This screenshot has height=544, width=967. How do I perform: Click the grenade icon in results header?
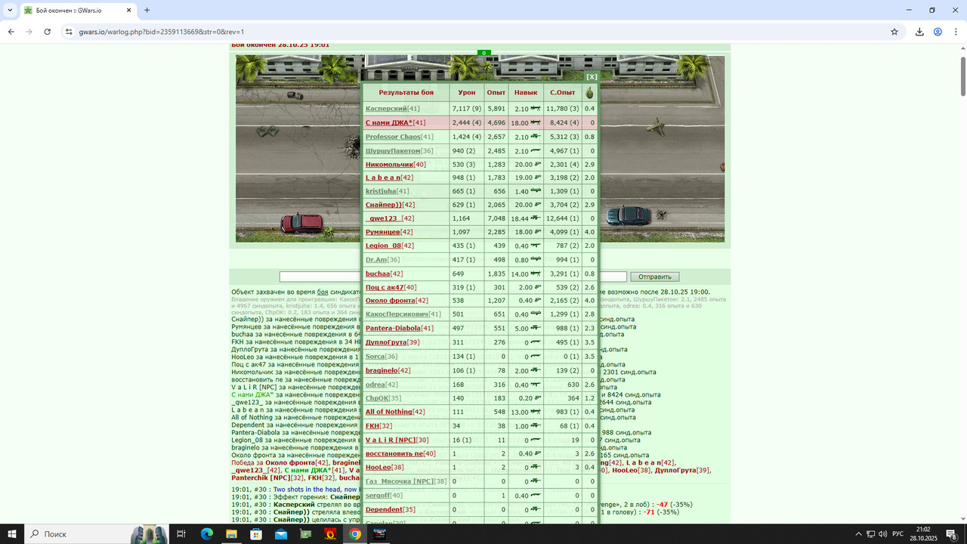589,92
